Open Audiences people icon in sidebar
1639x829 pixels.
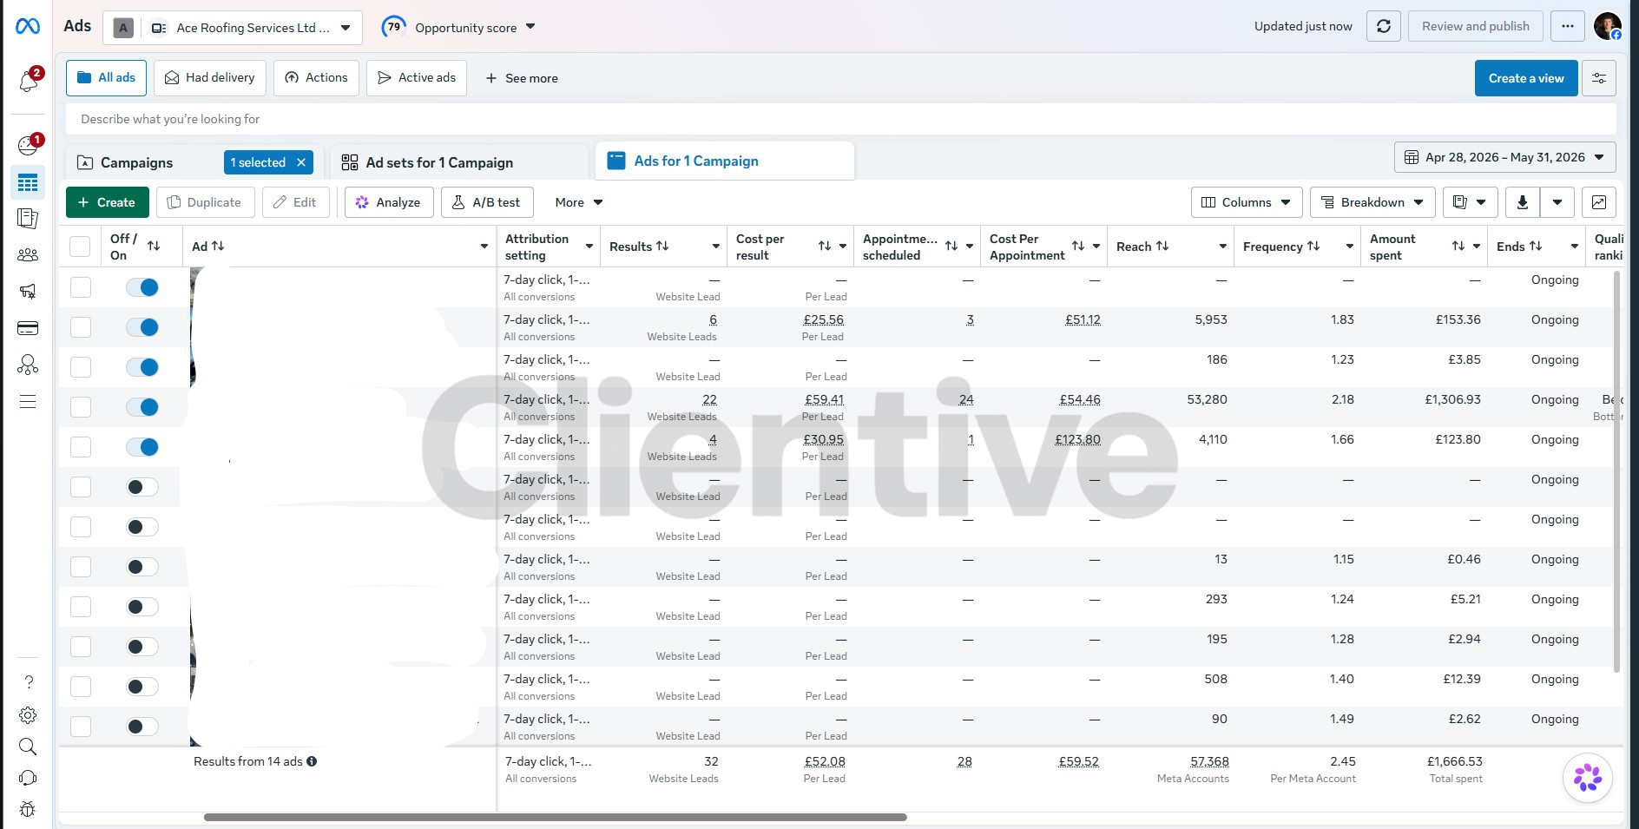pos(28,254)
